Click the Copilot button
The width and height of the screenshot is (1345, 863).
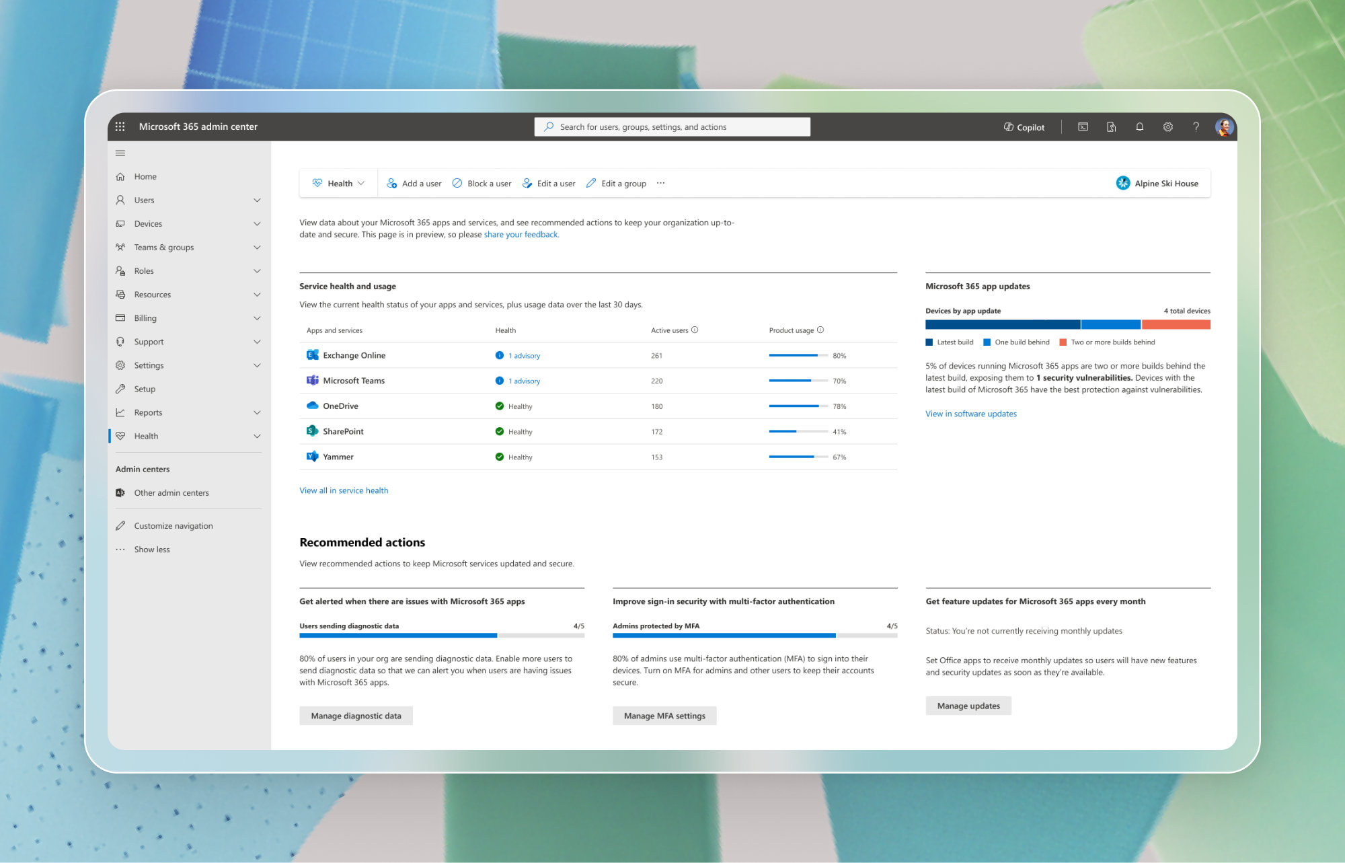pos(1024,127)
